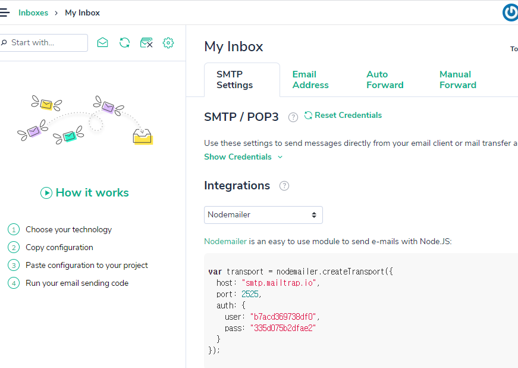Click 'Copy configuration' step text
The height and width of the screenshot is (368, 518).
pyautogui.click(x=59, y=247)
